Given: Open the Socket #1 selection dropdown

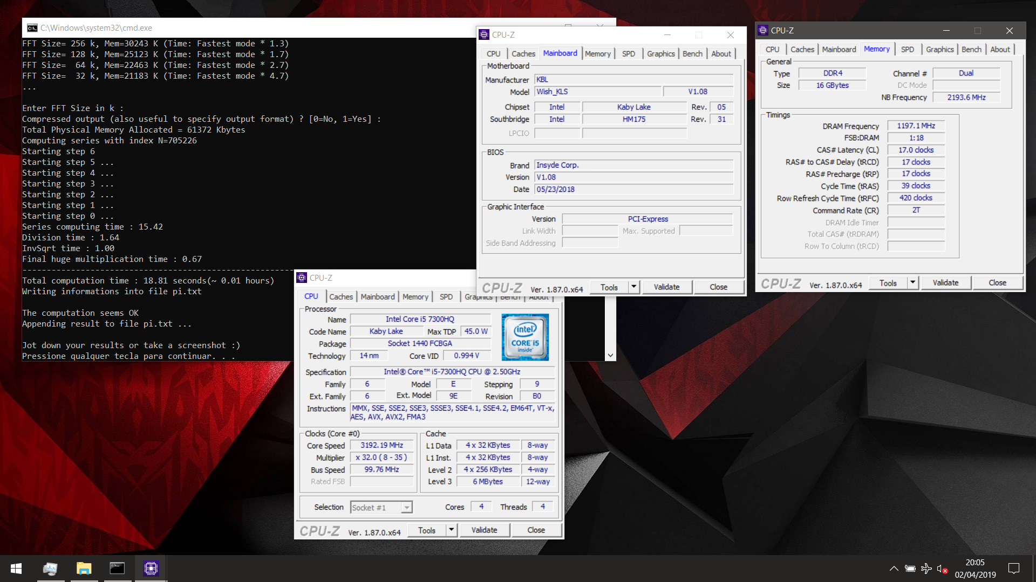Looking at the screenshot, I should tap(381, 508).
